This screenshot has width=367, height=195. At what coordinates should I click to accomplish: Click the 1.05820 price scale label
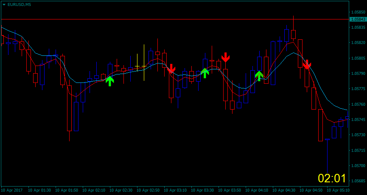click(358, 43)
